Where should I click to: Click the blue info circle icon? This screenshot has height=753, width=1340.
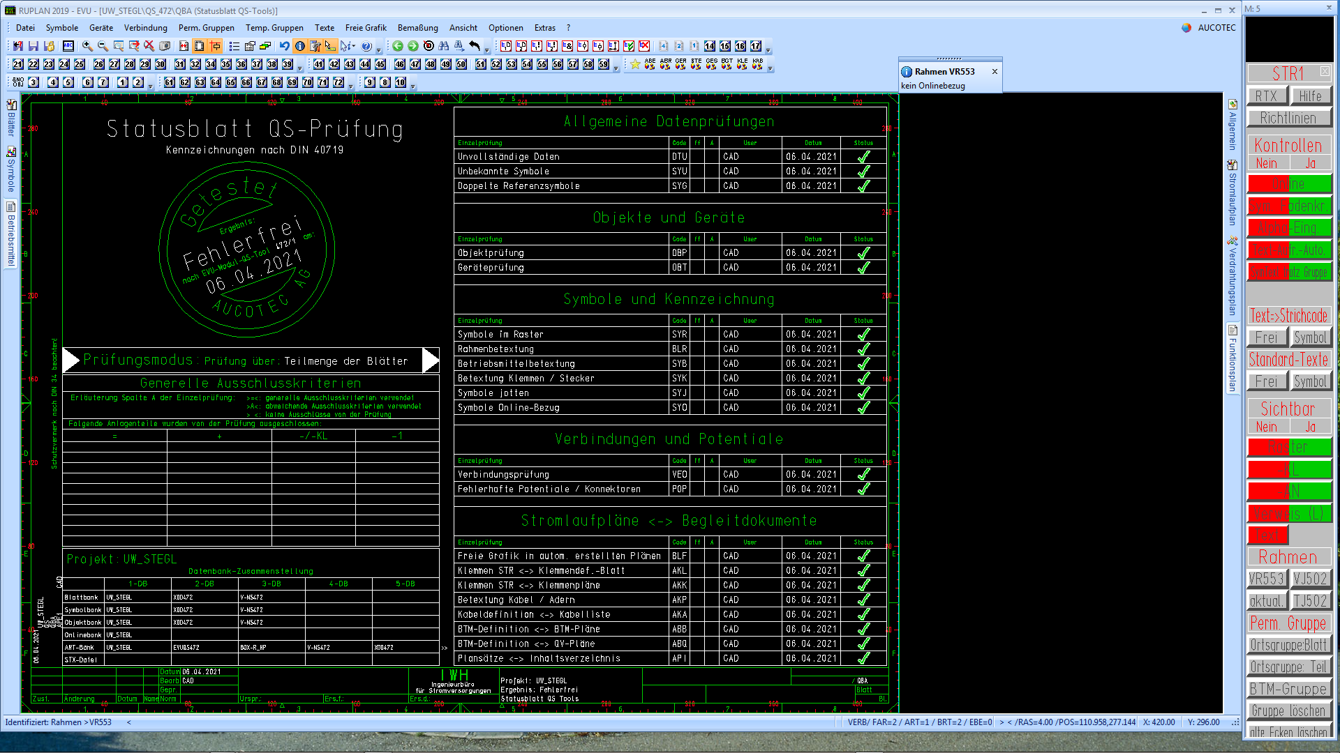click(x=300, y=46)
